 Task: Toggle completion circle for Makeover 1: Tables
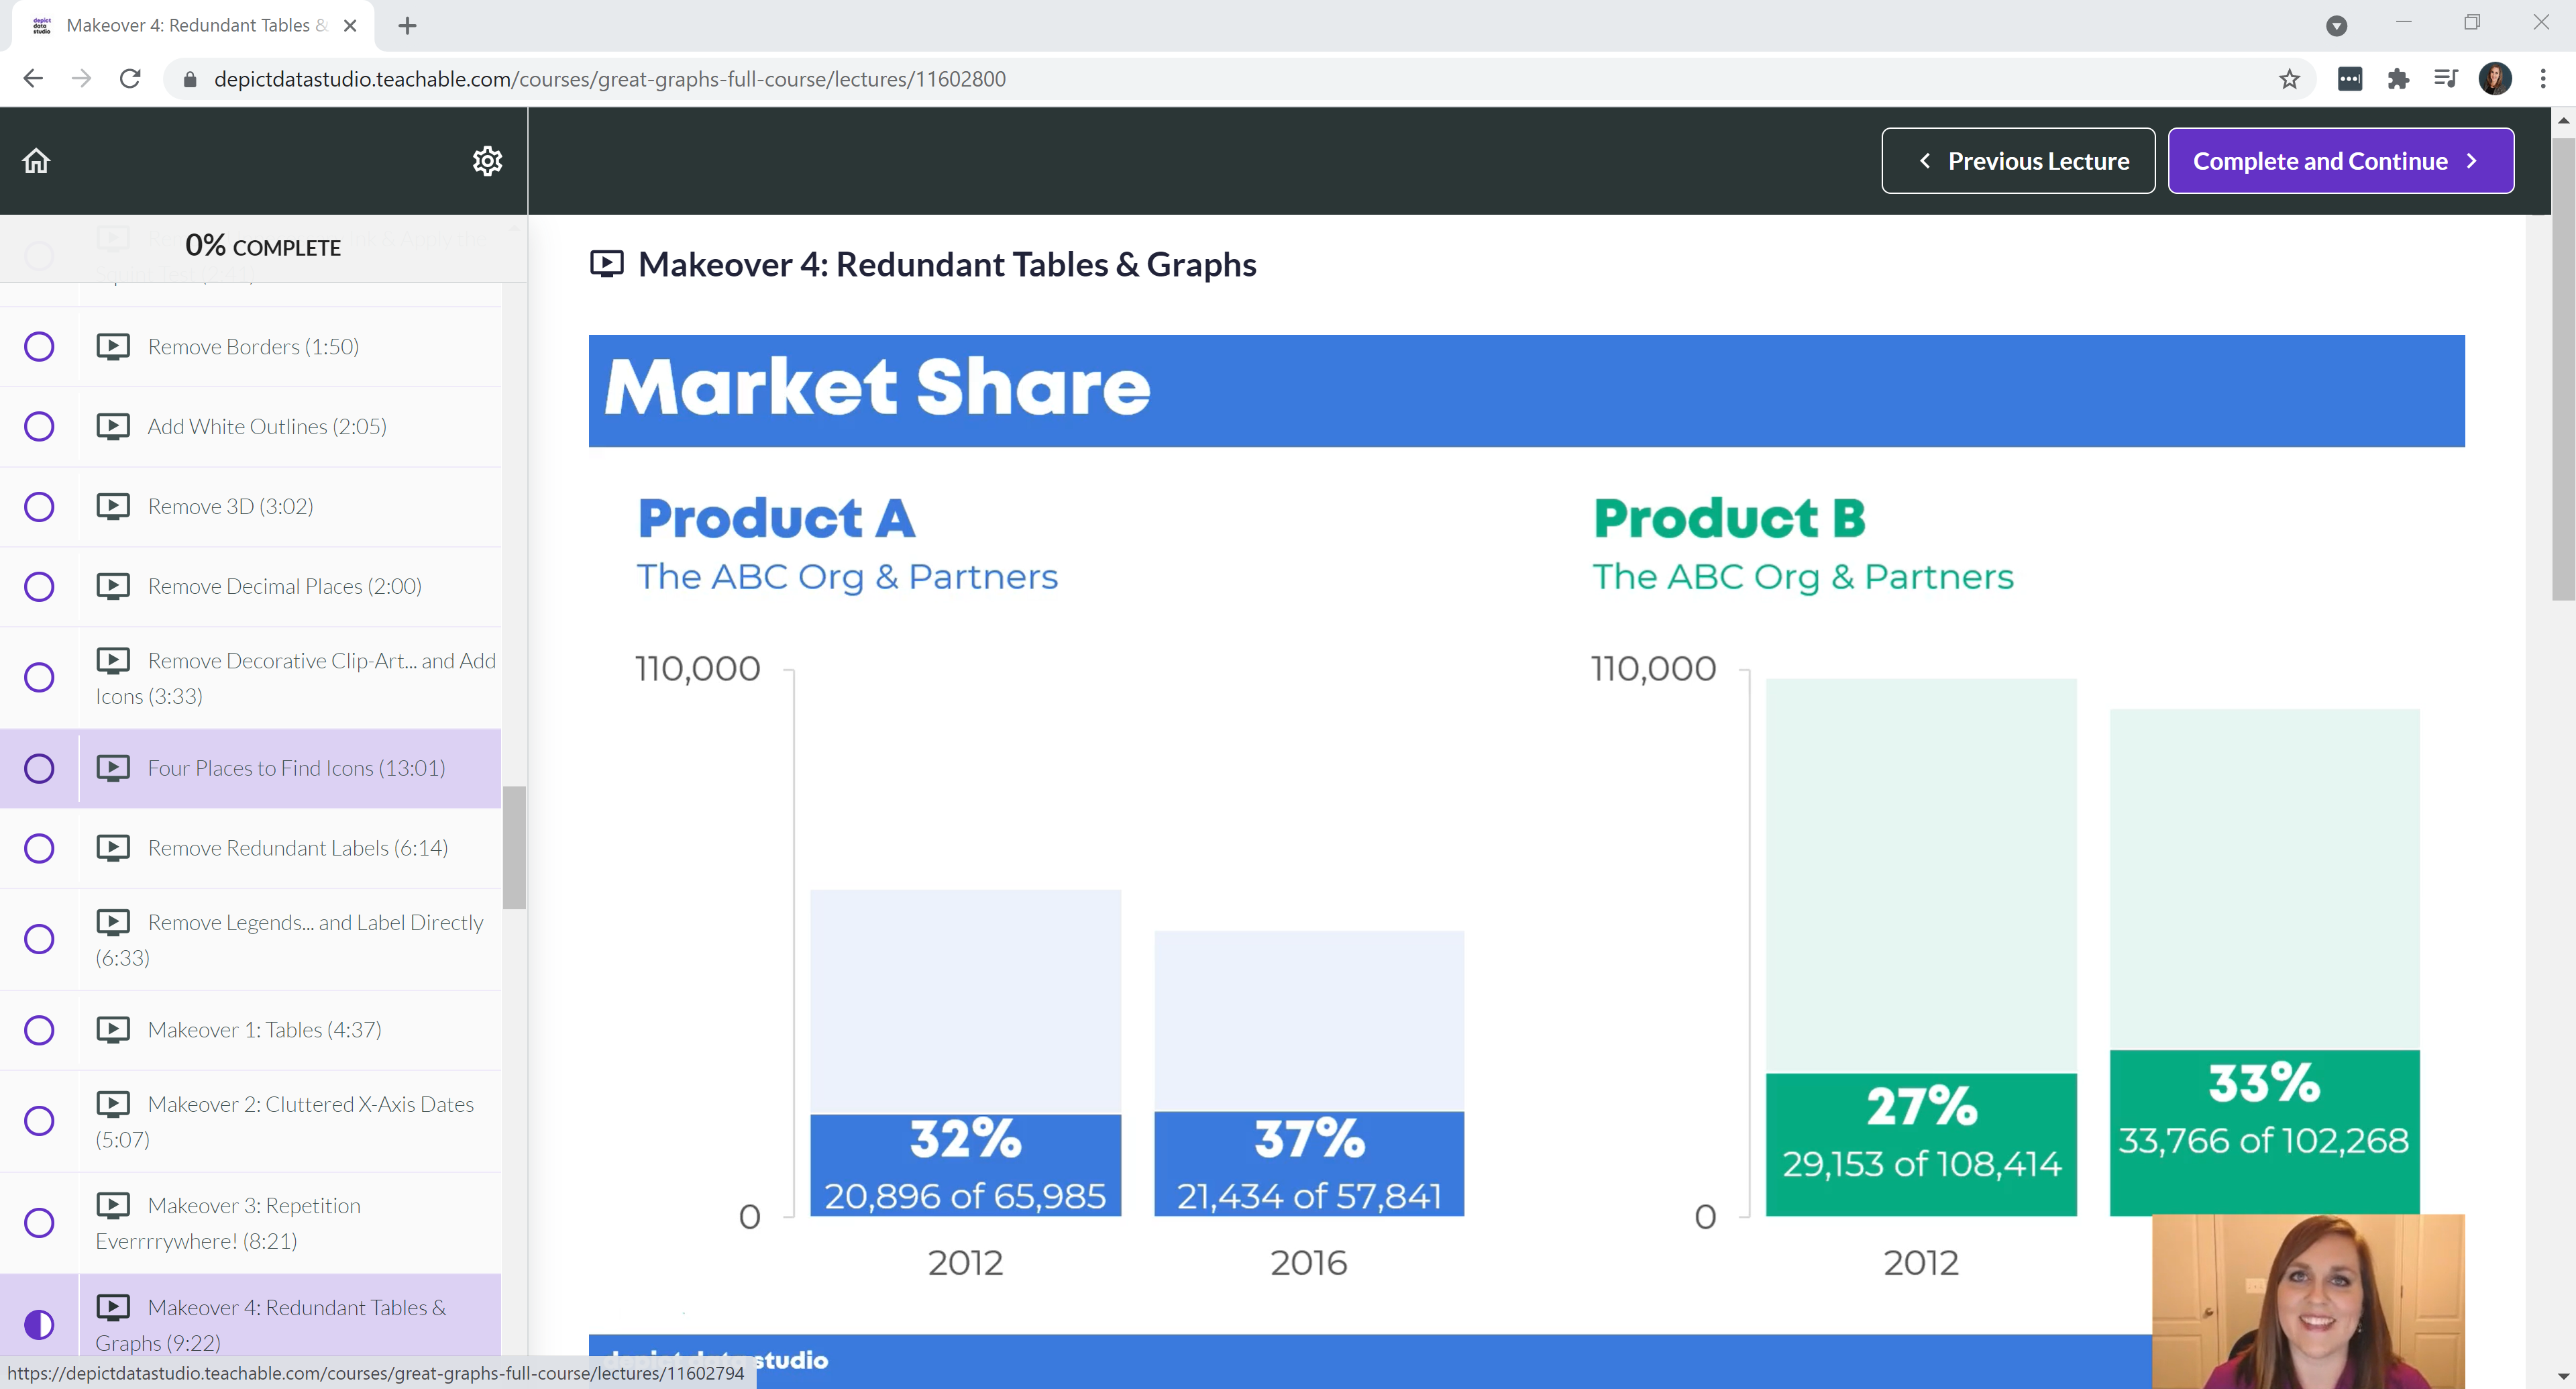(x=39, y=1030)
